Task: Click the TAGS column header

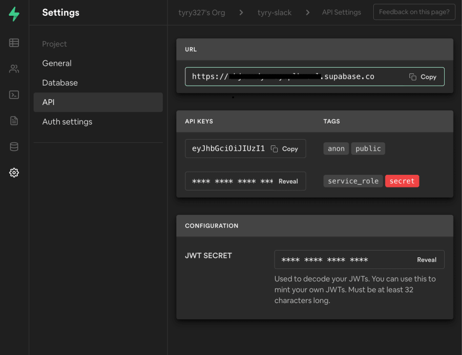Action: coord(331,121)
